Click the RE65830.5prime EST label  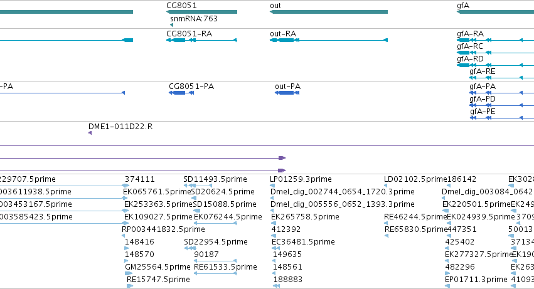point(416,229)
